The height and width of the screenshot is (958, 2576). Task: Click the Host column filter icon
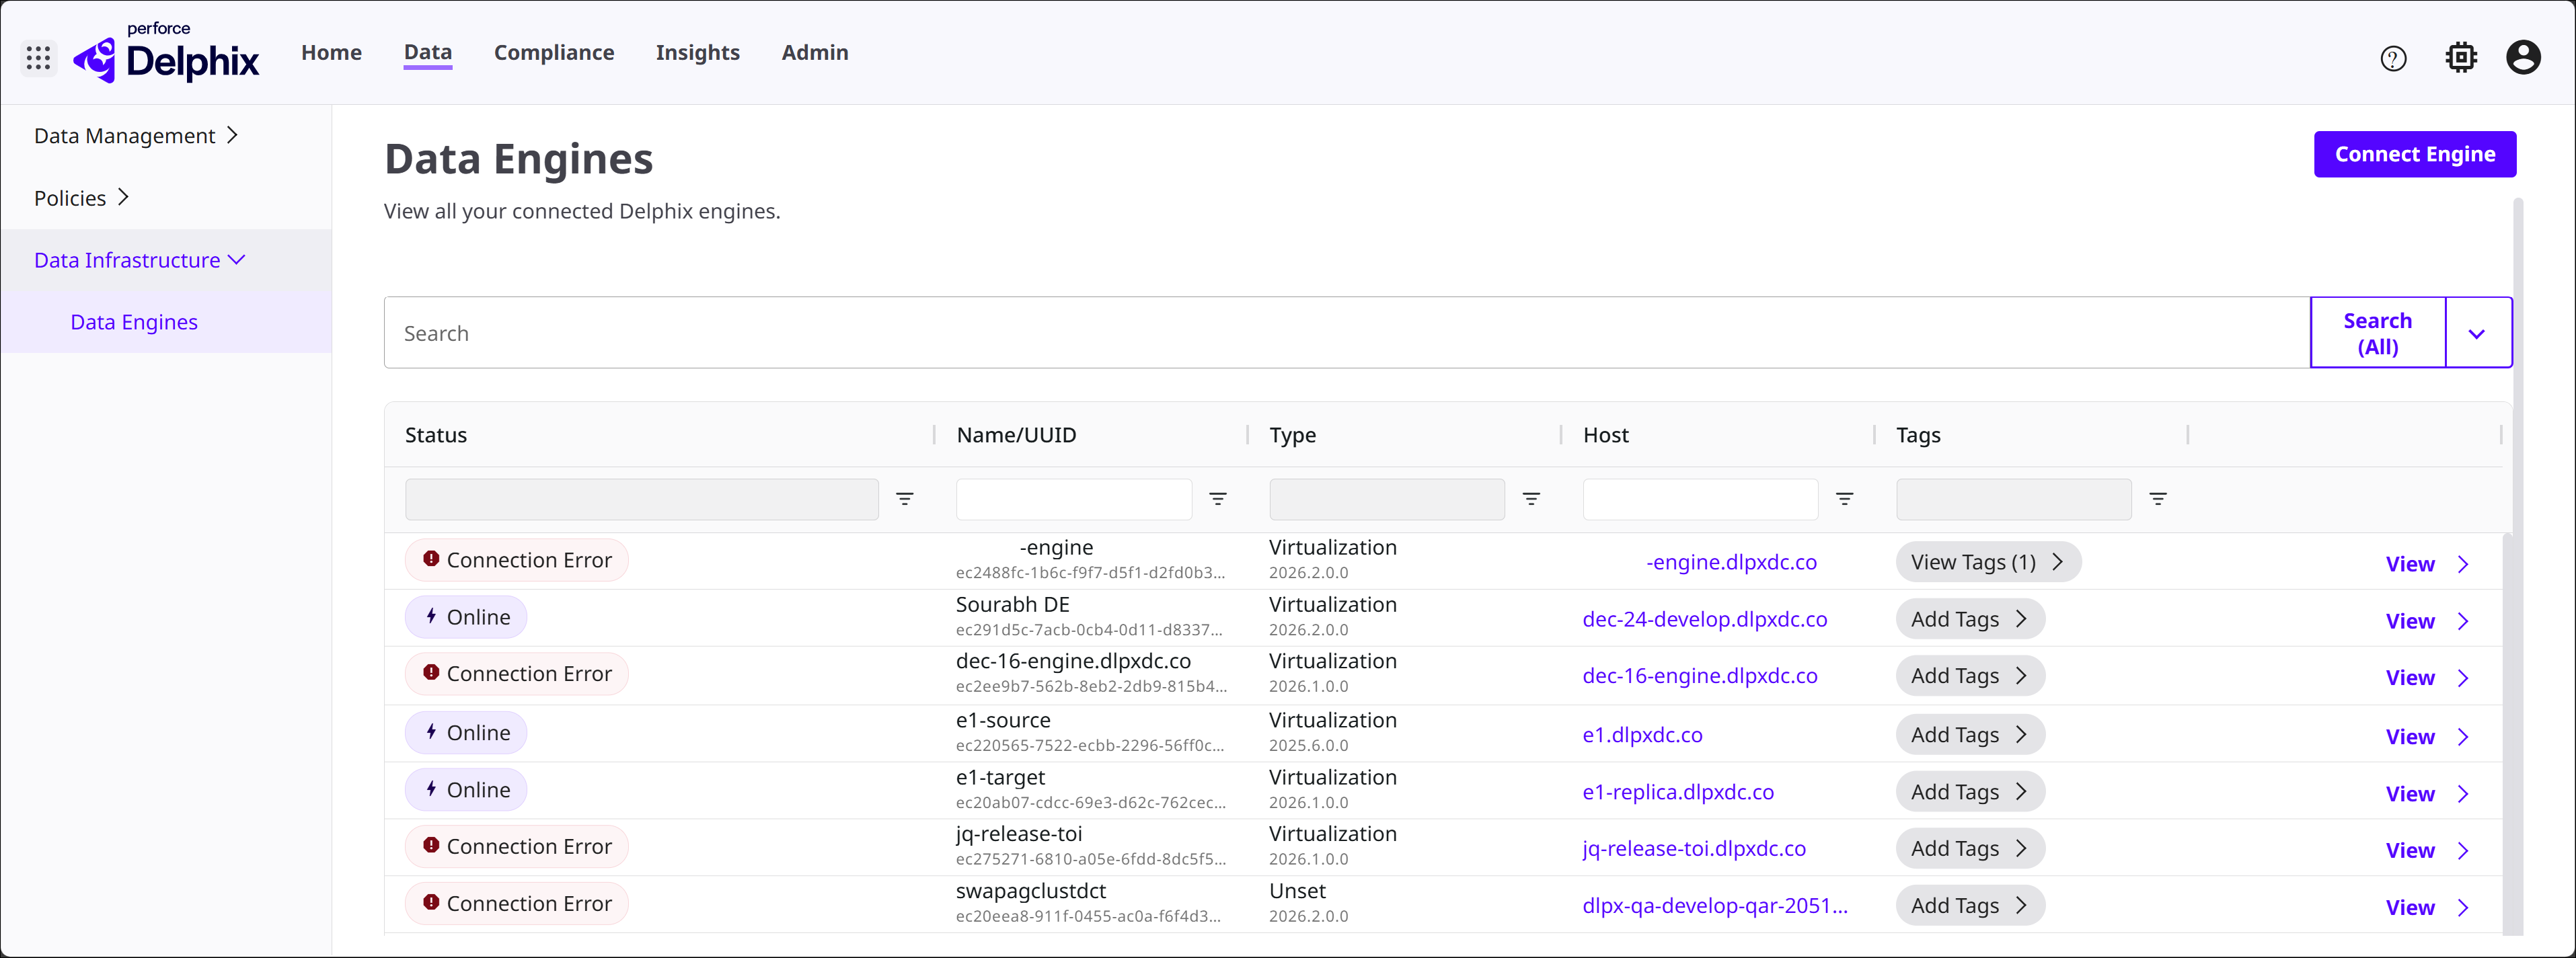[1844, 499]
